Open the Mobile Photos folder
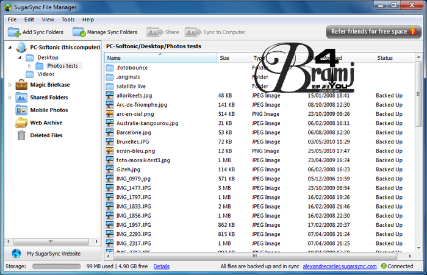 (x=49, y=110)
